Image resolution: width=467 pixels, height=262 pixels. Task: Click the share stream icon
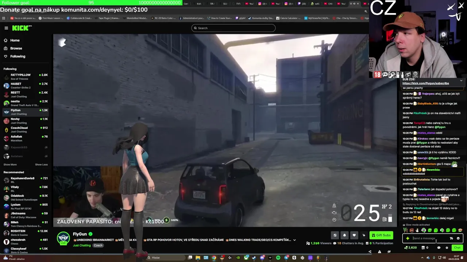(x=370, y=252)
